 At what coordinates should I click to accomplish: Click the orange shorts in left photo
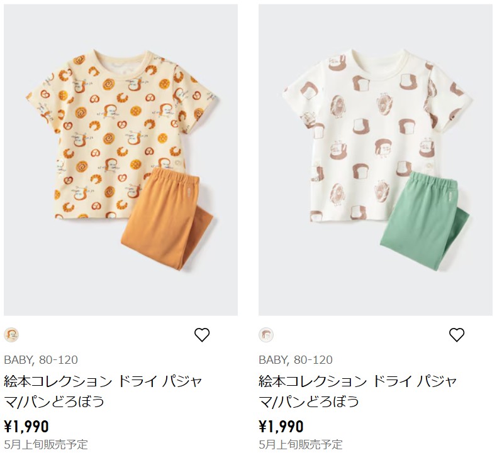click(167, 219)
